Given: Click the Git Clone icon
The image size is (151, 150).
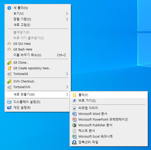Looking at the screenshot, I should click(9, 63).
